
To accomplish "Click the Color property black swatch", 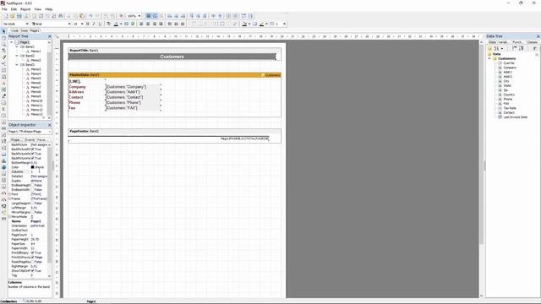I will click(x=32, y=167).
